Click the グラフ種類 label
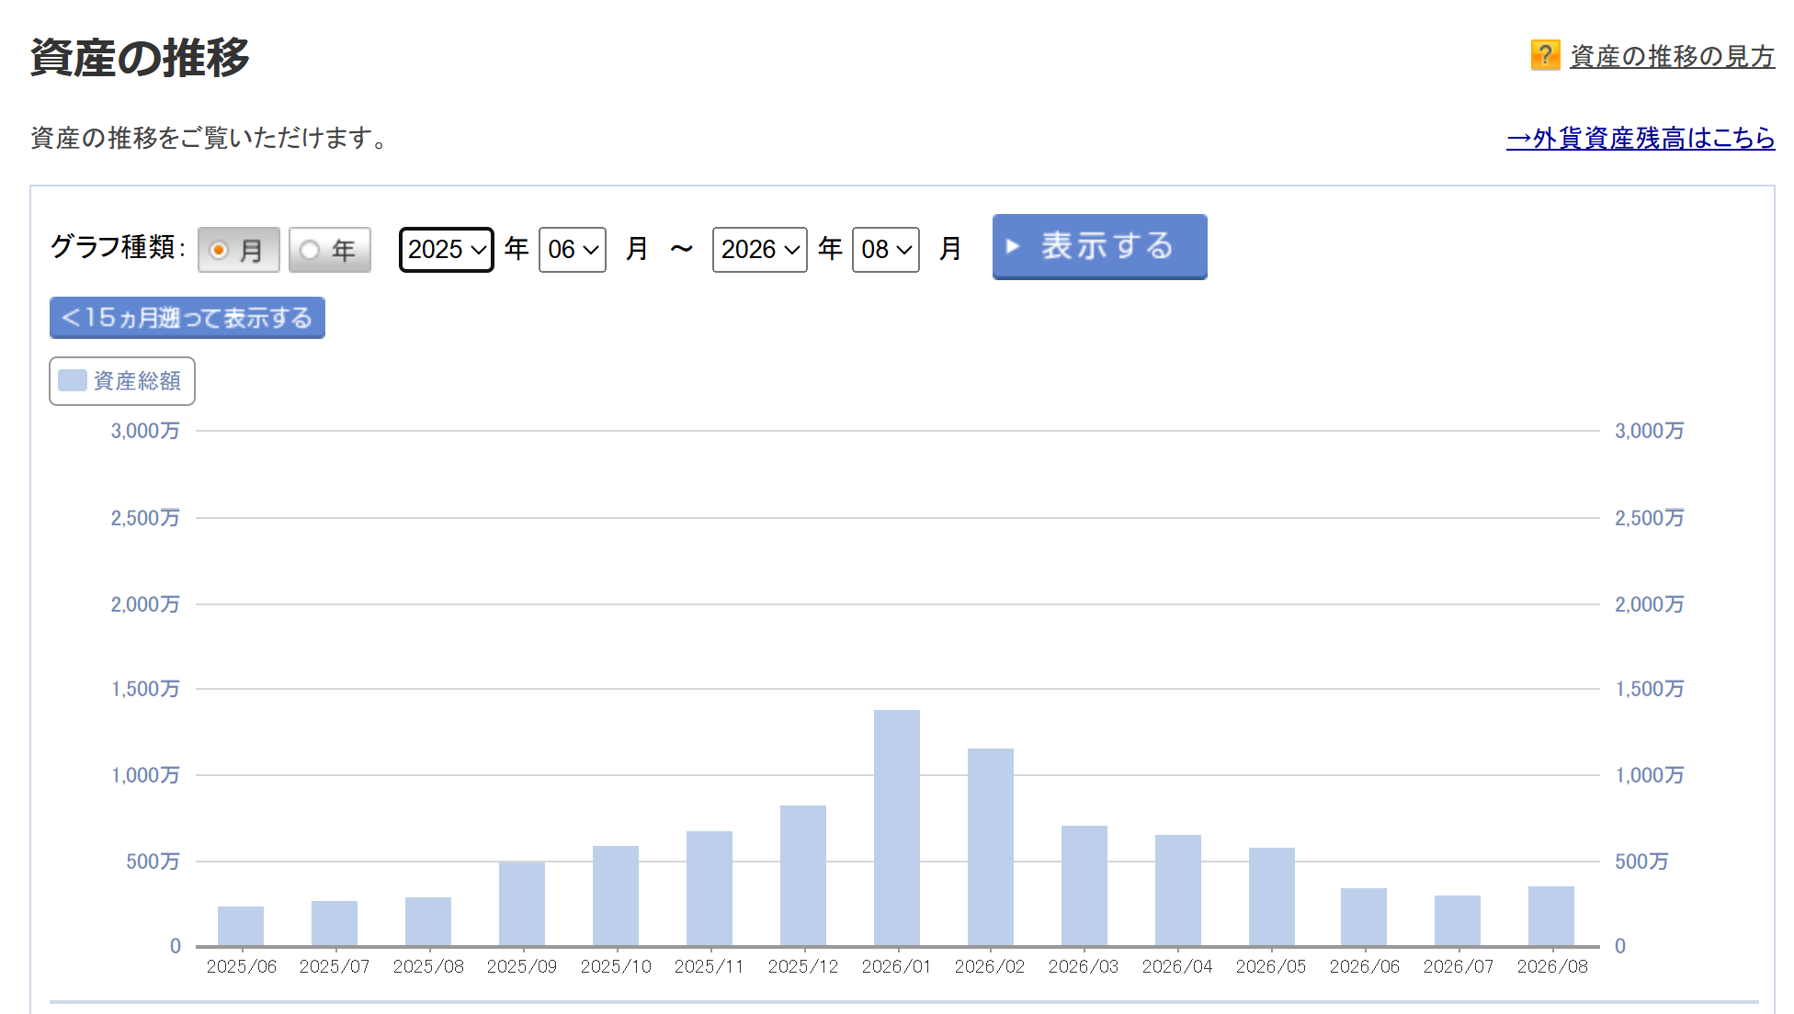Screen dimensions: 1794x1014 pyautogui.click(x=117, y=247)
